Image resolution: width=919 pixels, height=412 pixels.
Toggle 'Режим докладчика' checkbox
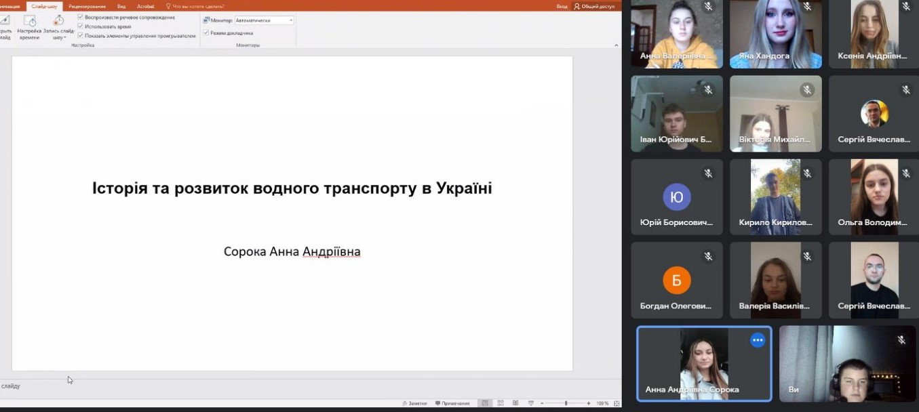(x=206, y=33)
